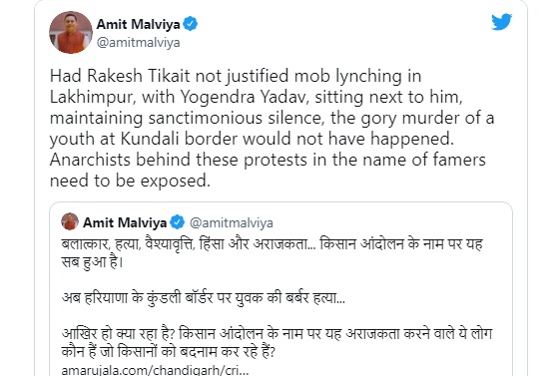Click the 'Yogendra Yadav' mention in tweet text
Screen dimensions: 560x376
click(245, 97)
